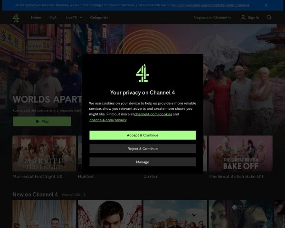Click the Channel 4 logo in privacy dialog

coord(142,73)
